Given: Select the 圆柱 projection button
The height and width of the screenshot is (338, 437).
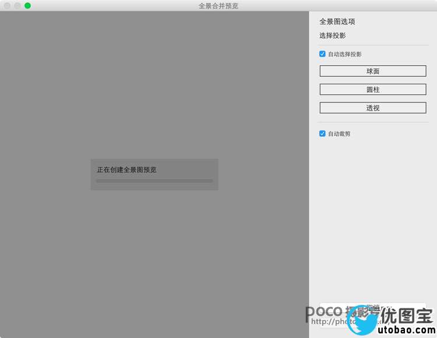Looking at the screenshot, I should pyautogui.click(x=373, y=89).
